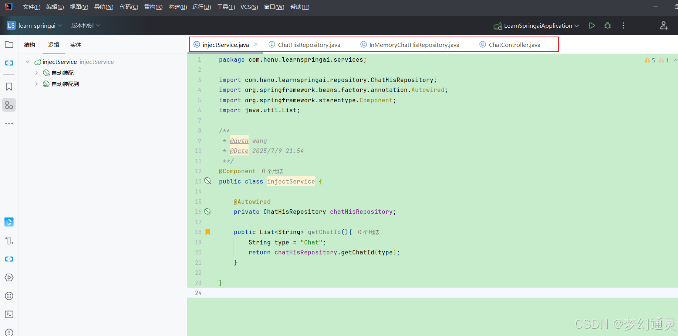Click the "Chat" string literal
678x336 pixels.
tap(311, 242)
